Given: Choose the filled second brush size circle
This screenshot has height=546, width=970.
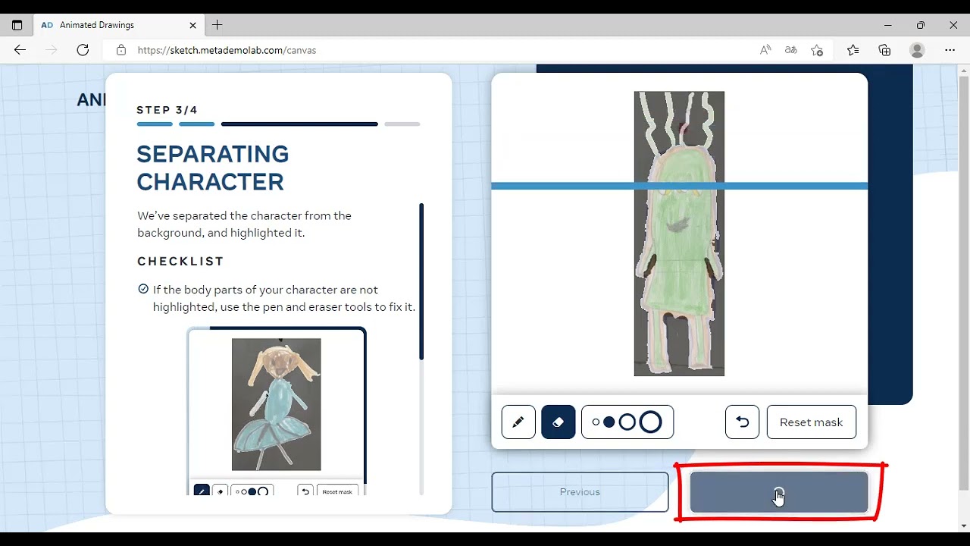Looking at the screenshot, I should click(x=609, y=422).
